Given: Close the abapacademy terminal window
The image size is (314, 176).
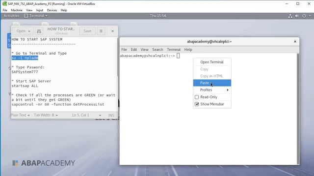Looking at the screenshot, I should [295, 42].
